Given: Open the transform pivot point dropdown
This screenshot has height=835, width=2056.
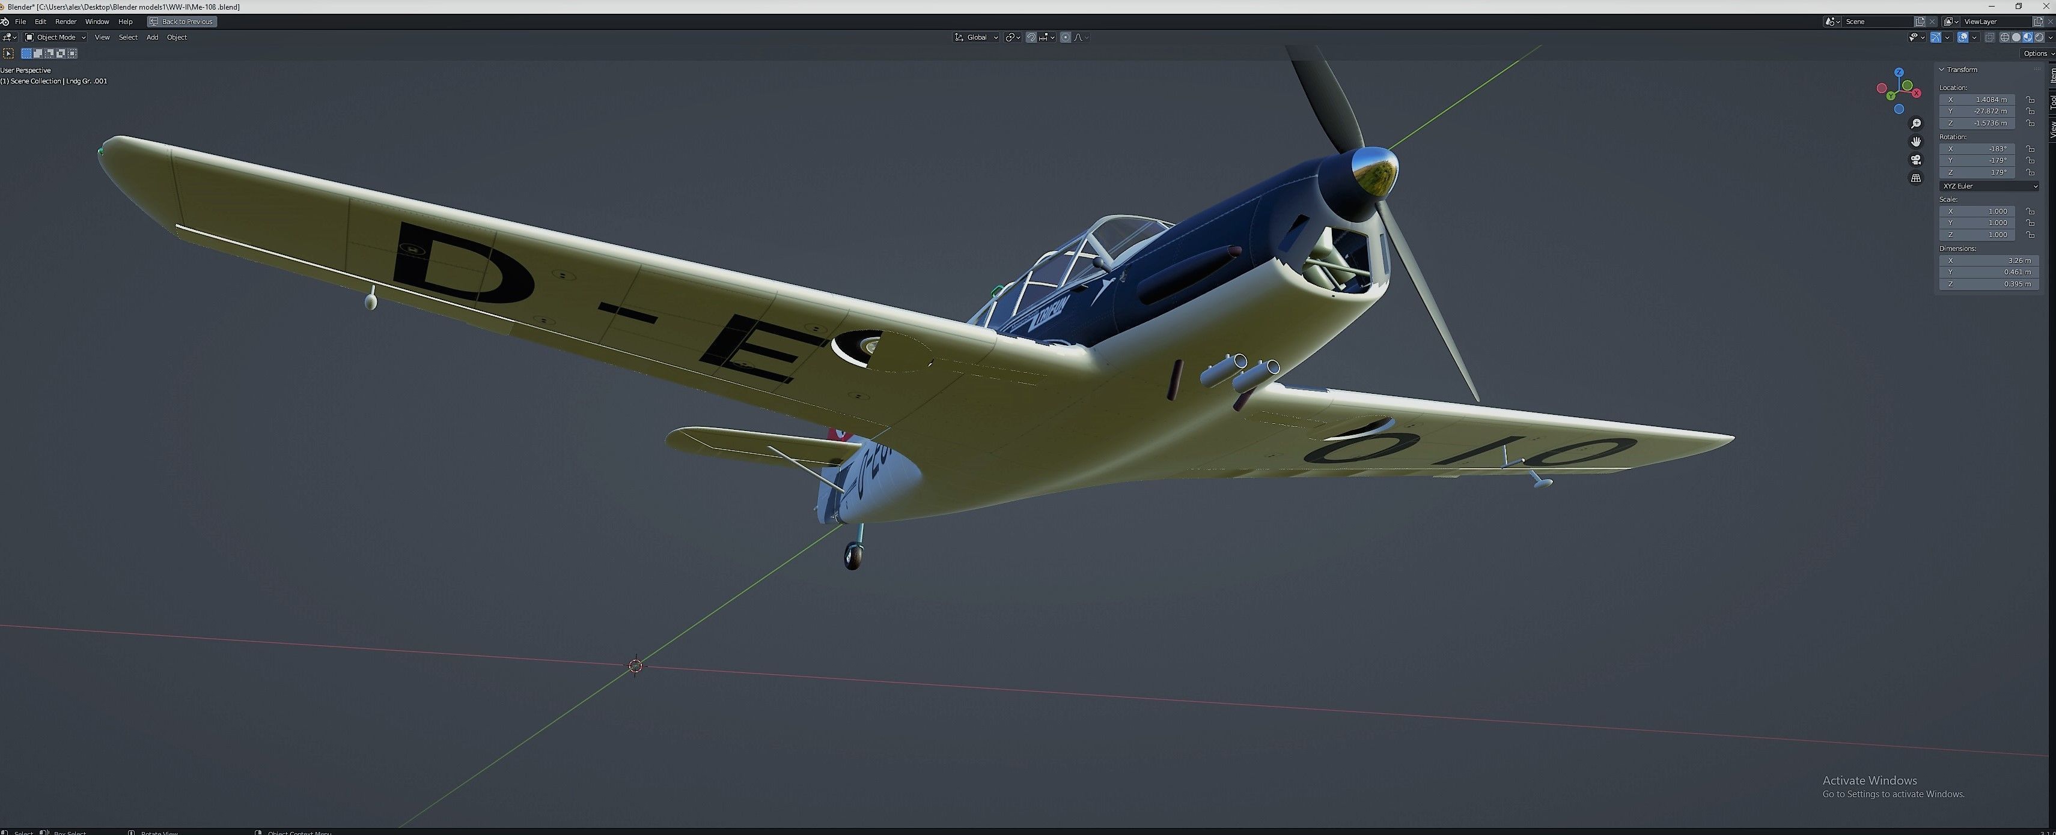Looking at the screenshot, I should click(1013, 37).
